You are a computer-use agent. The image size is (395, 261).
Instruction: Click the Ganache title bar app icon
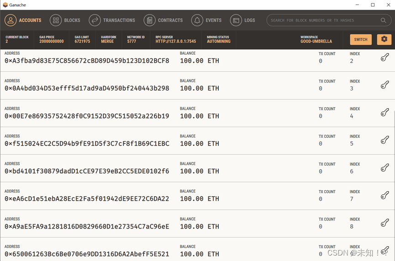pyautogui.click(x=5, y=5)
